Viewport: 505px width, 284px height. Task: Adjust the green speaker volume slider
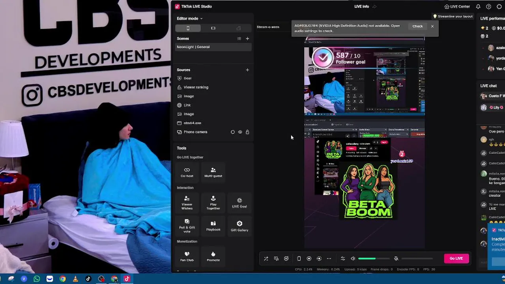pos(374,259)
